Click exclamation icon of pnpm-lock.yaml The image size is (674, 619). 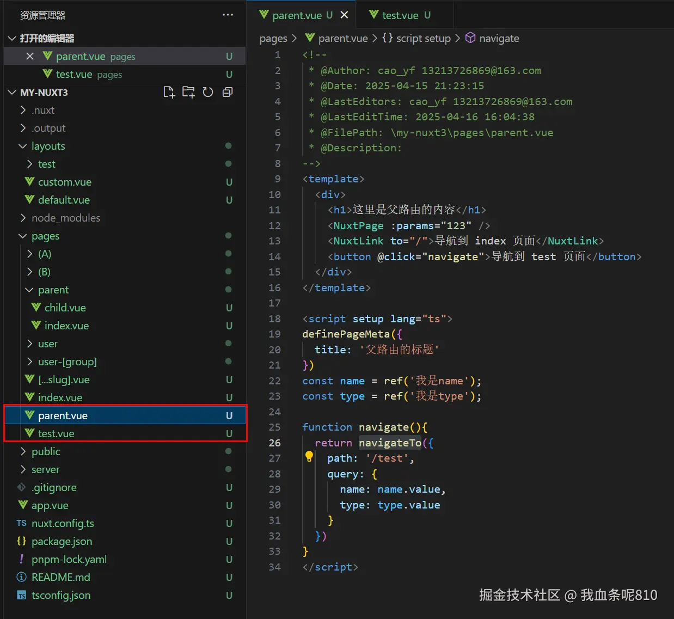tap(21, 559)
